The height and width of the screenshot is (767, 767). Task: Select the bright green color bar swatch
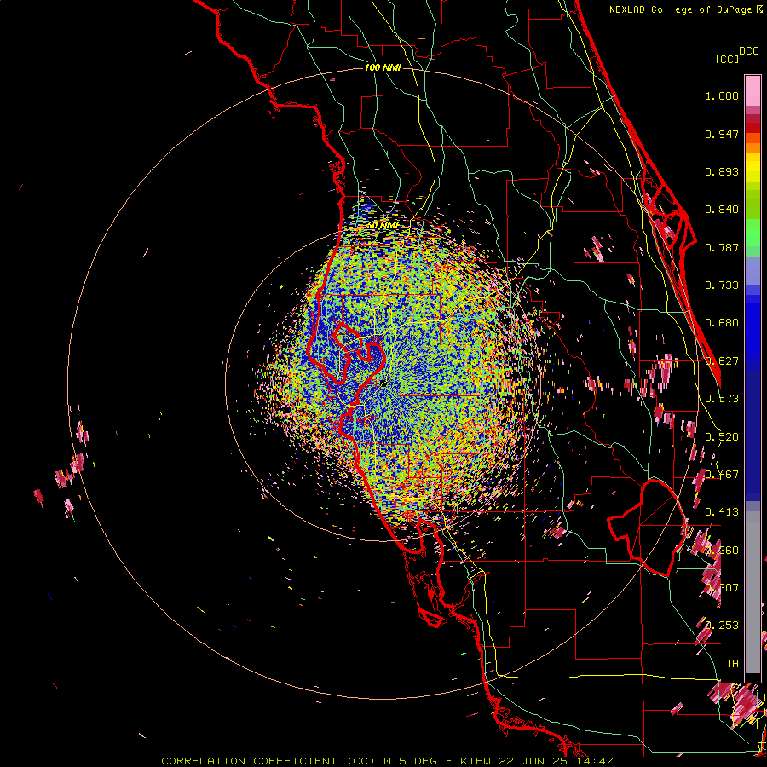tap(753, 233)
